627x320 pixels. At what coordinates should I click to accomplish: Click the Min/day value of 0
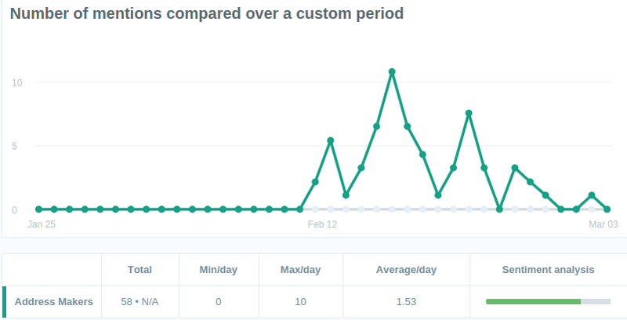tap(218, 301)
